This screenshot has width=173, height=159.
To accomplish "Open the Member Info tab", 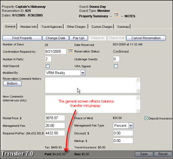I will 28,27.
